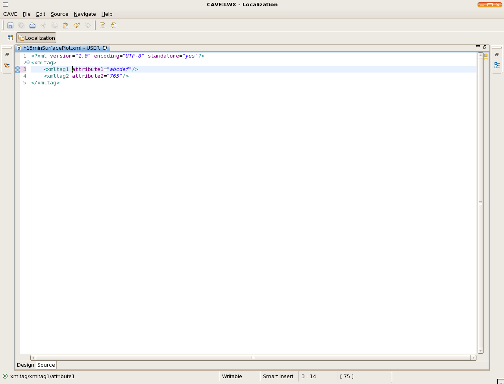504x384 pixels.
Task: Click the Save floppy disk icon
Action: point(11,26)
